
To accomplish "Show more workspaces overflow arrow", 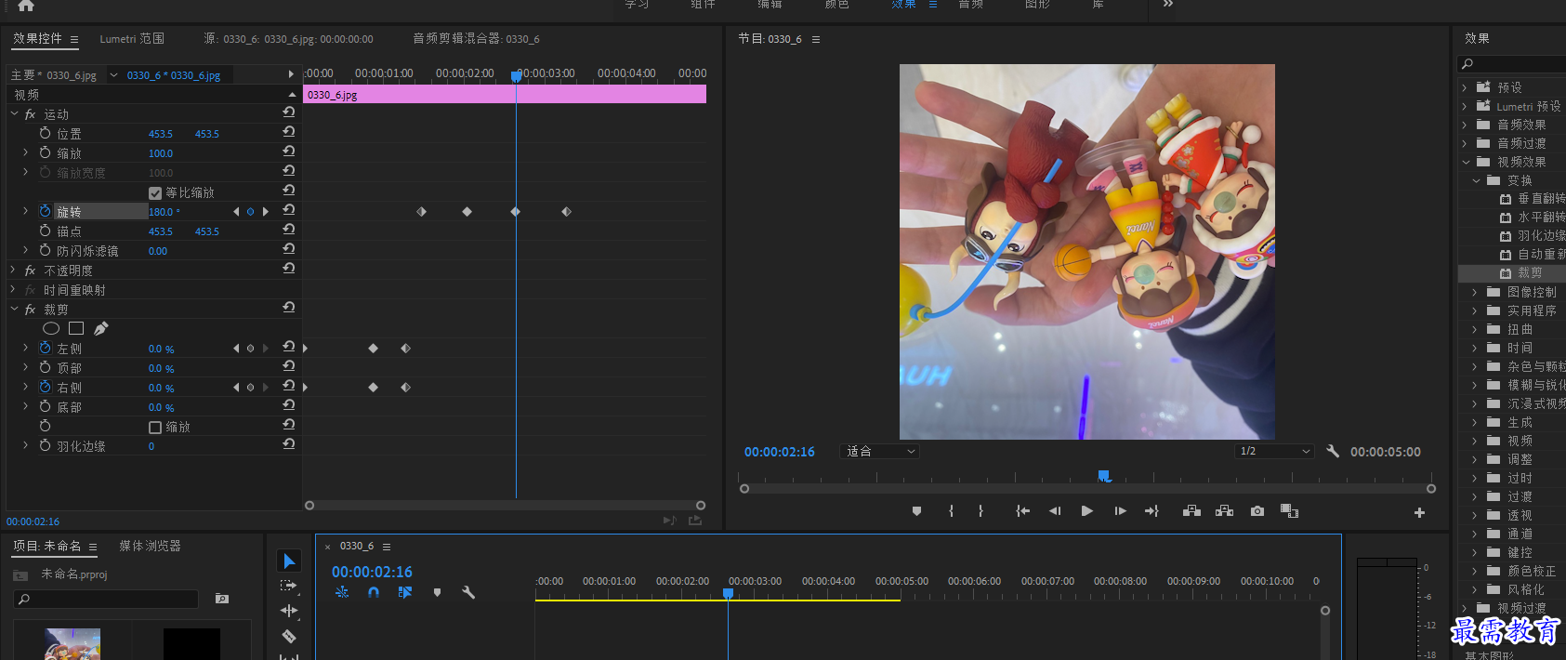I will click(x=1168, y=5).
